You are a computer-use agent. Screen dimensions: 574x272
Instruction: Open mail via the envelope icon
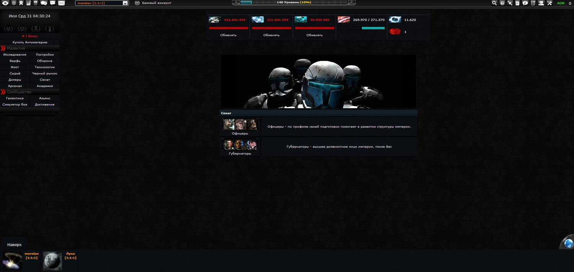(61, 3)
